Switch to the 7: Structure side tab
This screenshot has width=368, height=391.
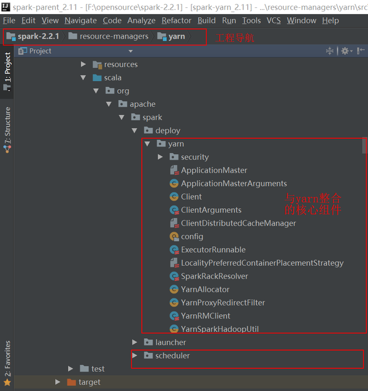click(x=7, y=130)
